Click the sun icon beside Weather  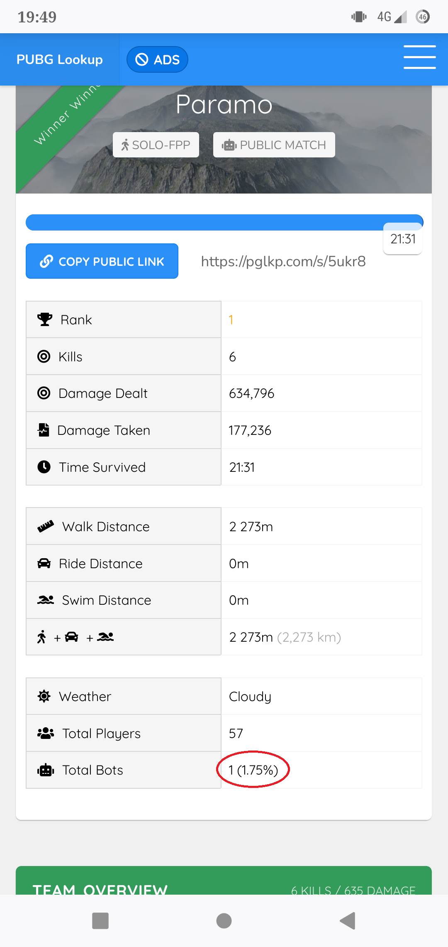[x=44, y=696]
